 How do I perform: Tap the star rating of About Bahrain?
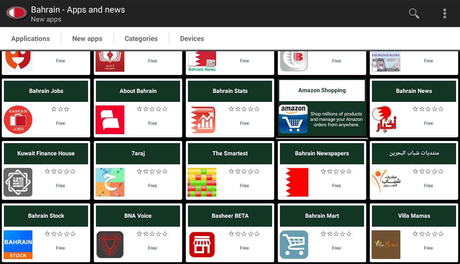(152, 109)
